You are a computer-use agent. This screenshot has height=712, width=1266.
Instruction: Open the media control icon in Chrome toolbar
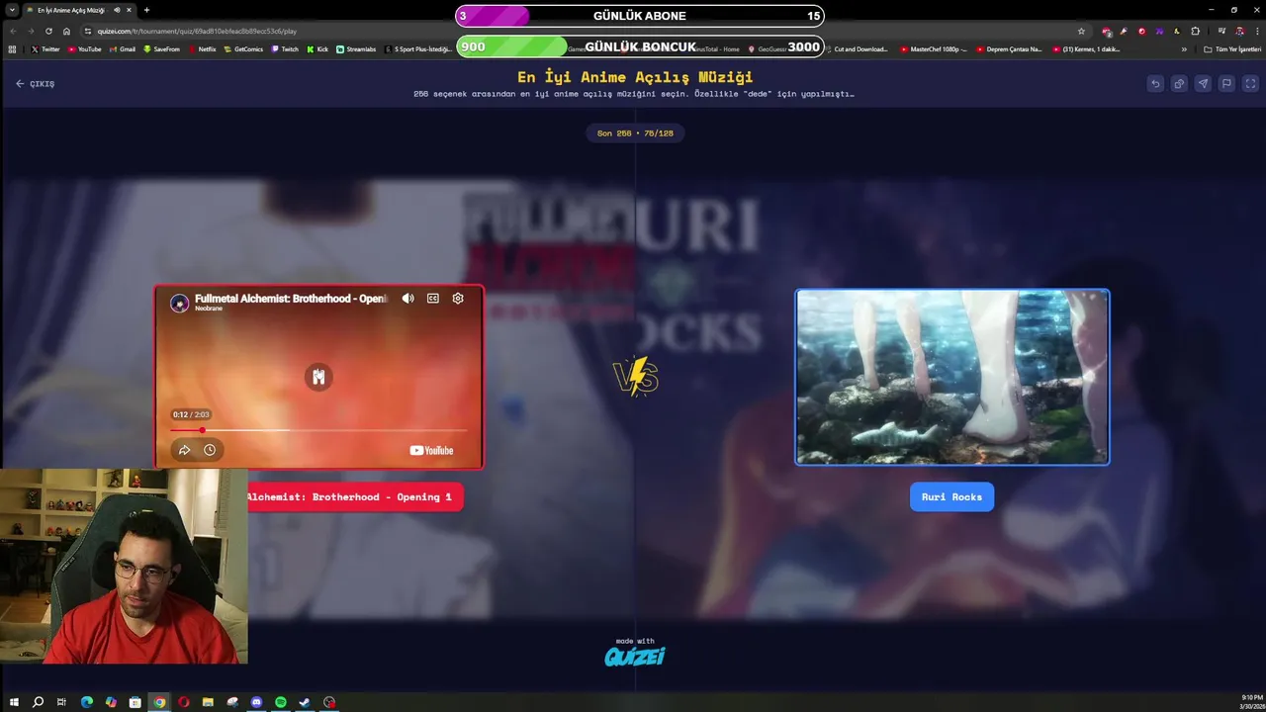1222,31
